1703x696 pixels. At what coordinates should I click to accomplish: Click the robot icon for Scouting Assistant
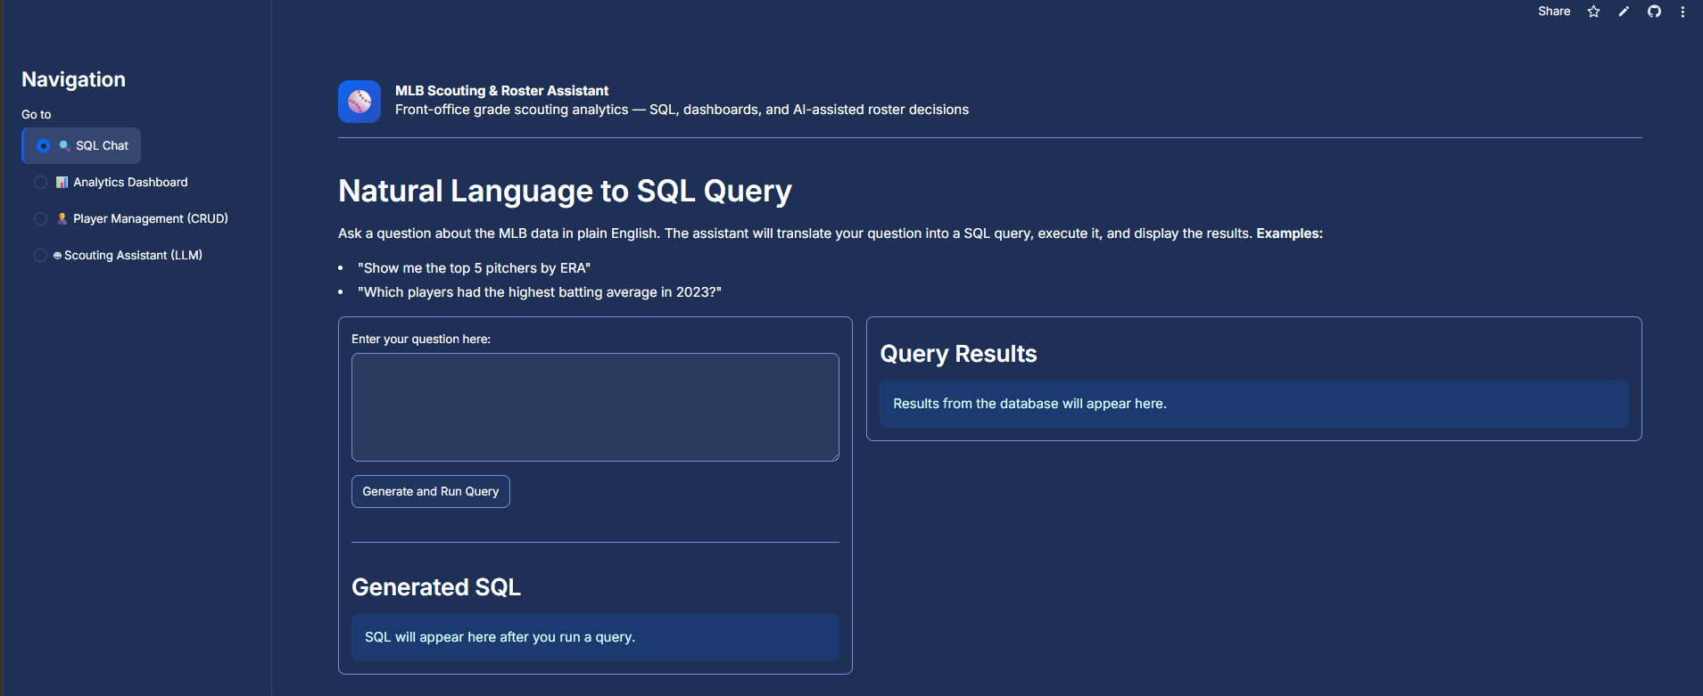(57, 255)
